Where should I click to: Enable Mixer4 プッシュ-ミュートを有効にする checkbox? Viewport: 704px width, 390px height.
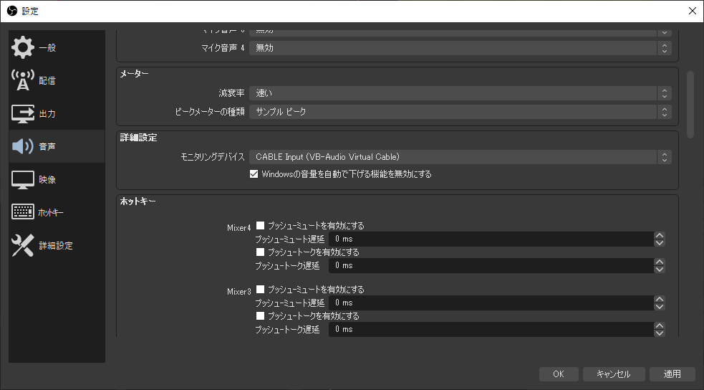(260, 225)
